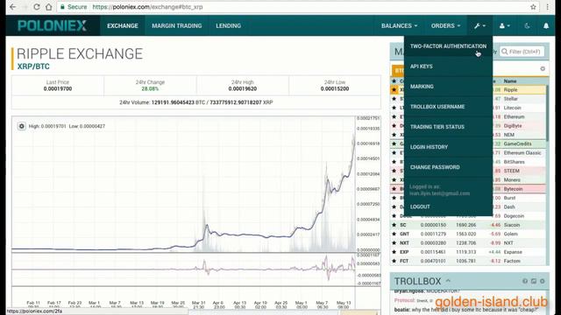Toggle favorite star for Ripple row
The width and height of the screenshot is (561, 315).
click(x=394, y=89)
